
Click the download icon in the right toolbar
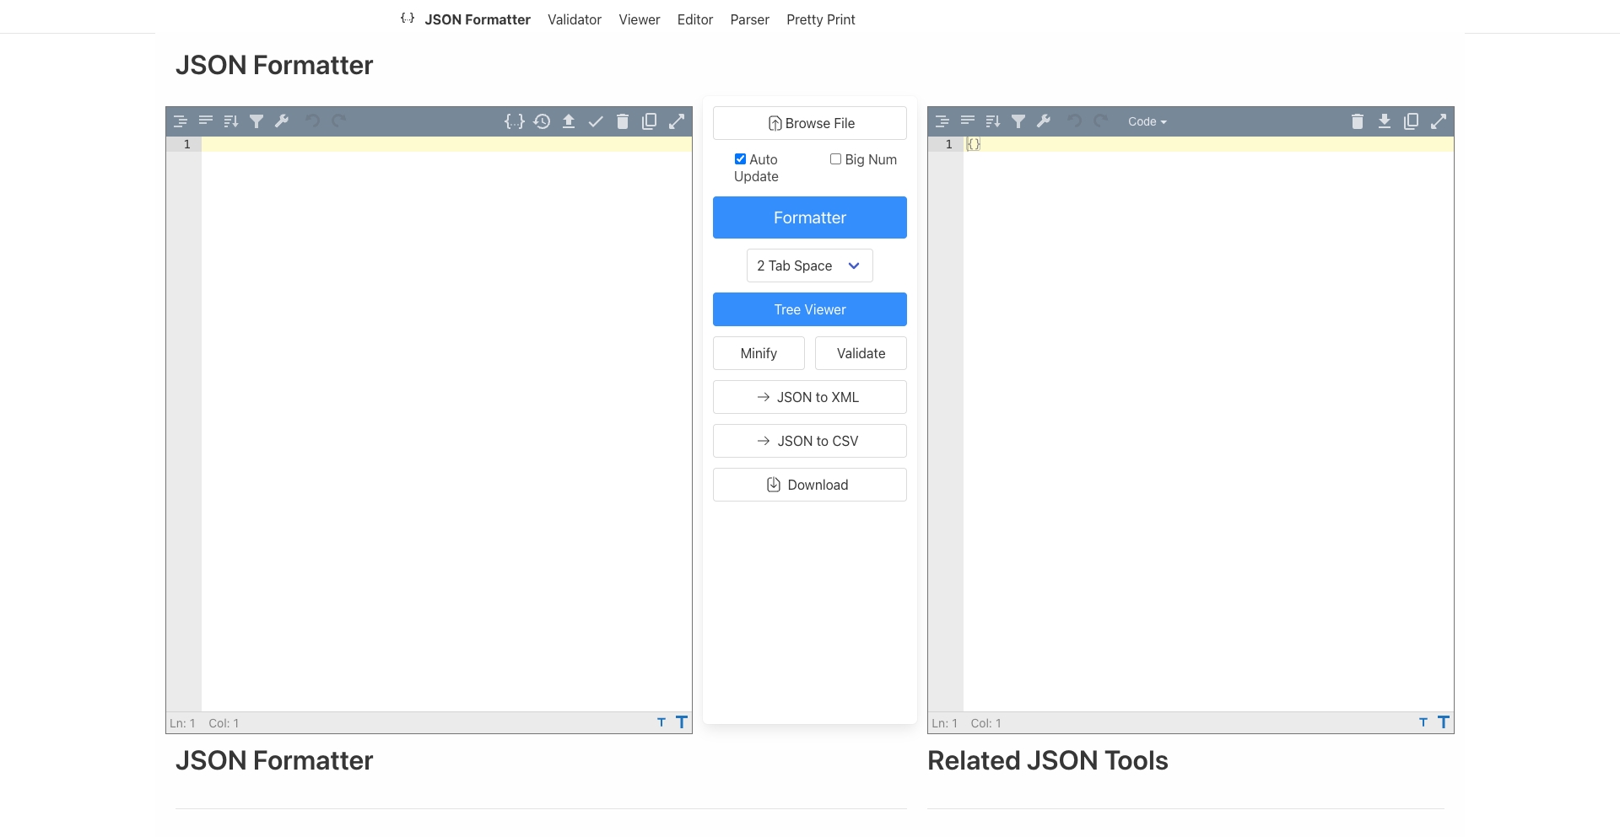click(1385, 121)
